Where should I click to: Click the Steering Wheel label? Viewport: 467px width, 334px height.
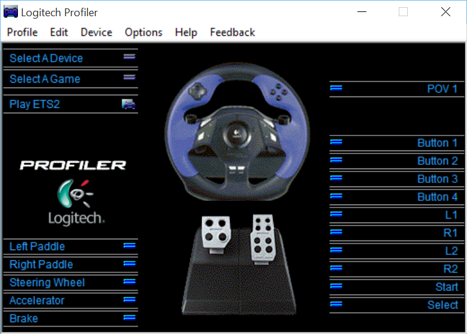[x=47, y=282]
